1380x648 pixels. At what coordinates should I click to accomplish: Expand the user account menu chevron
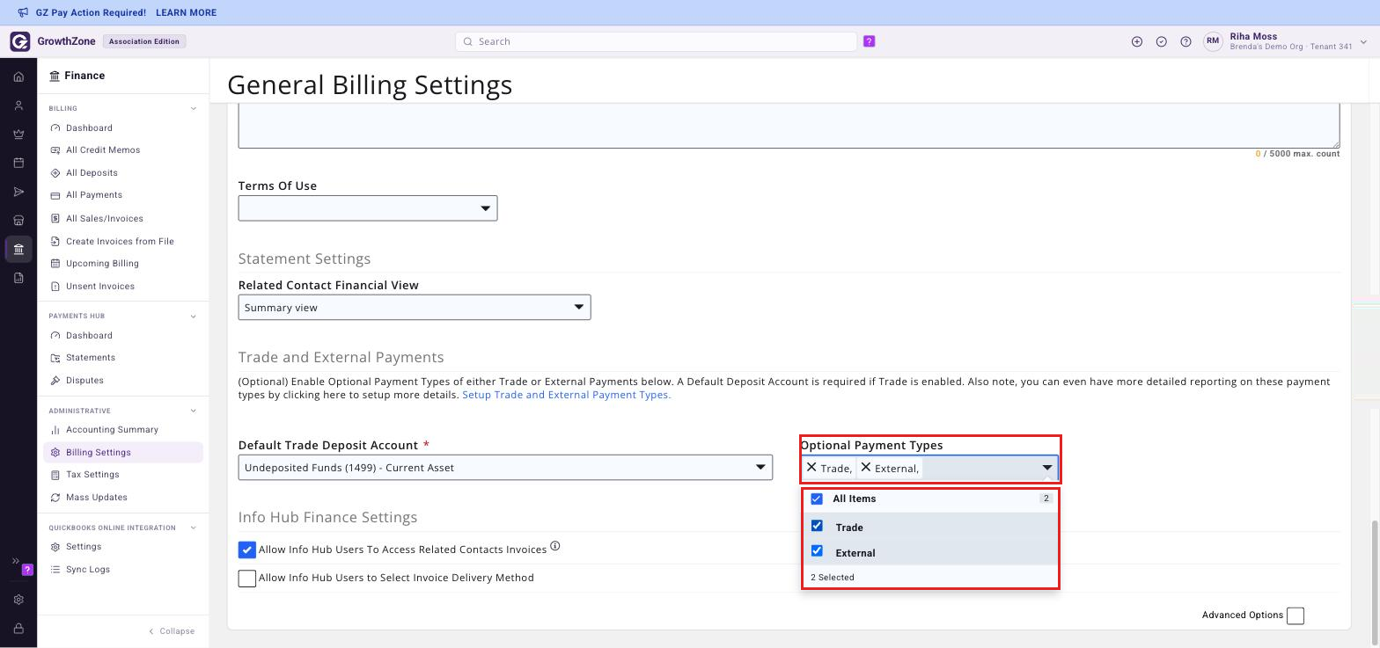click(1363, 41)
